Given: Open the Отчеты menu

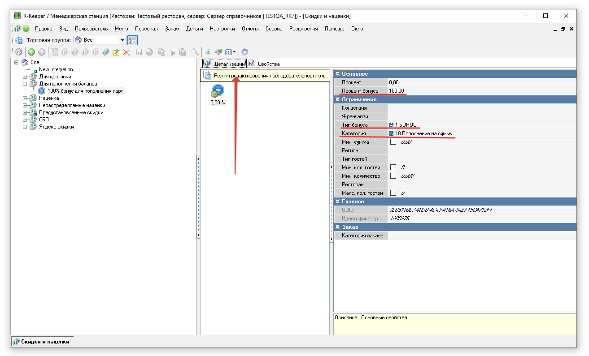Looking at the screenshot, I should click(250, 29).
